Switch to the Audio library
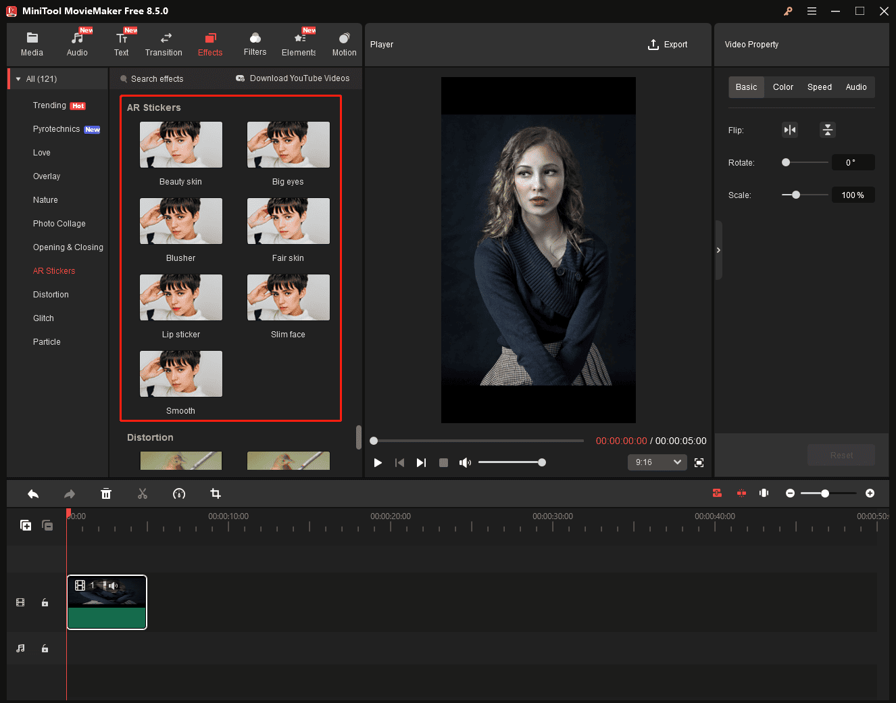This screenshot has width=896, height=703. (77, 43)
